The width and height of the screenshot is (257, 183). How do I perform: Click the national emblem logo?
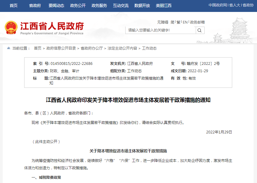[11, 28]
